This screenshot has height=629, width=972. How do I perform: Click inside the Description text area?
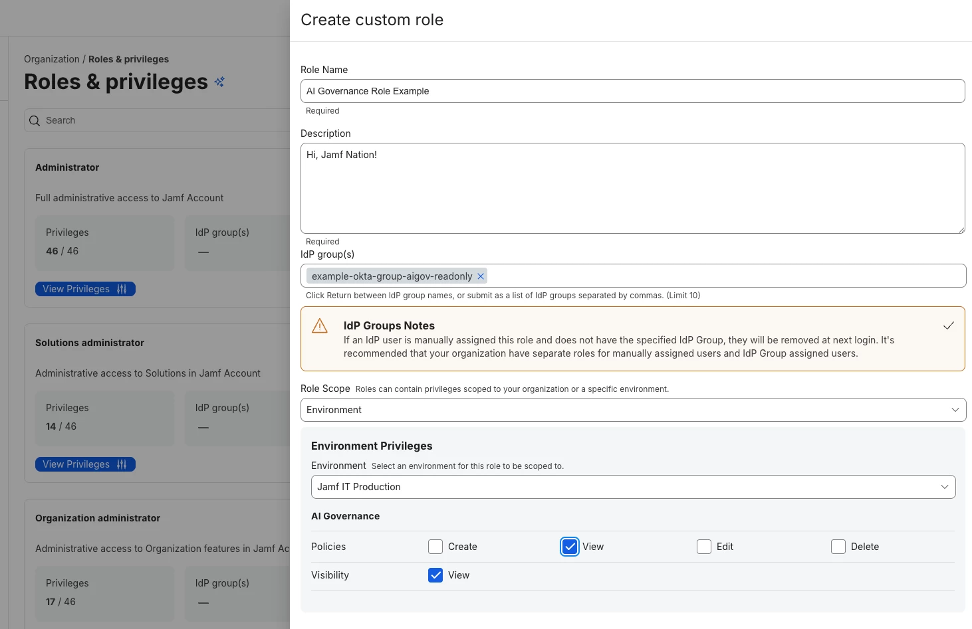(632, 188)
